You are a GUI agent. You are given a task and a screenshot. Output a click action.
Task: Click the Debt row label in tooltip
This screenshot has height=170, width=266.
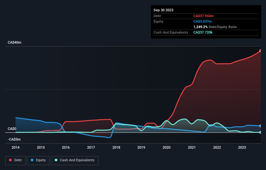(157, 16)
